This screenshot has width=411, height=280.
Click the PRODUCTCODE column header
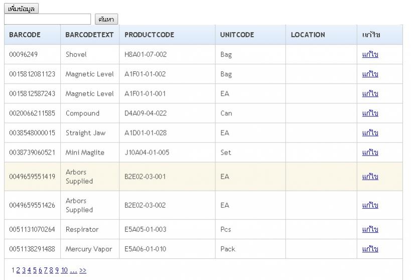point(149,35)
